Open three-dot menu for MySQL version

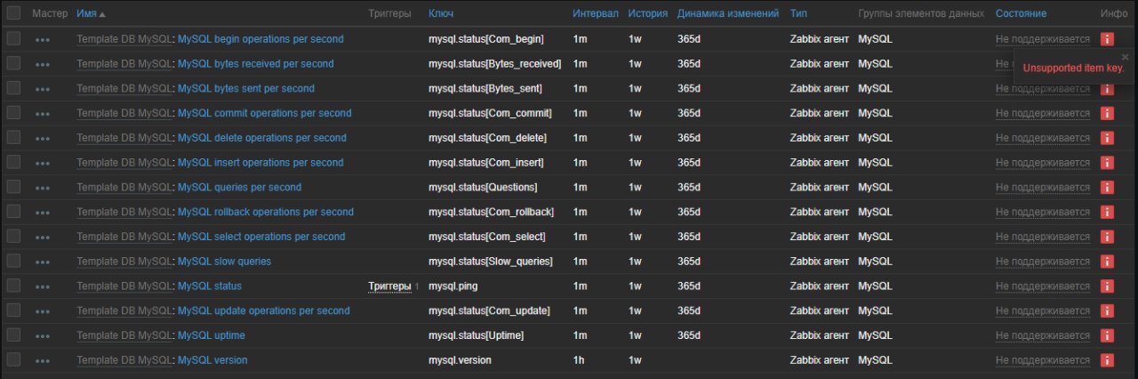tap(43, 360)
